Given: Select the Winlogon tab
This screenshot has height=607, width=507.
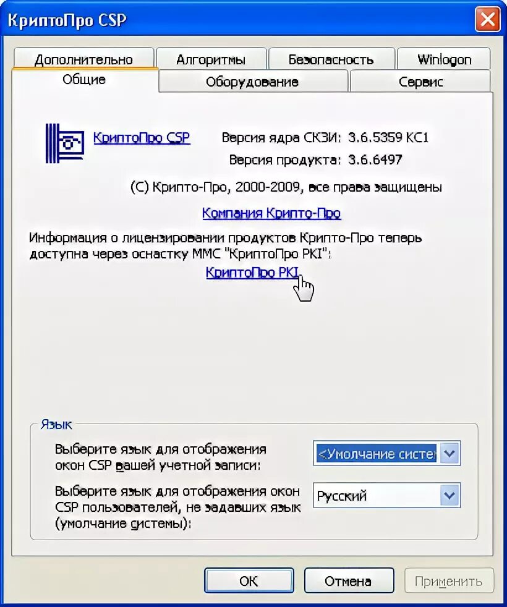Looking at the screenshot, I should [445, 59].
